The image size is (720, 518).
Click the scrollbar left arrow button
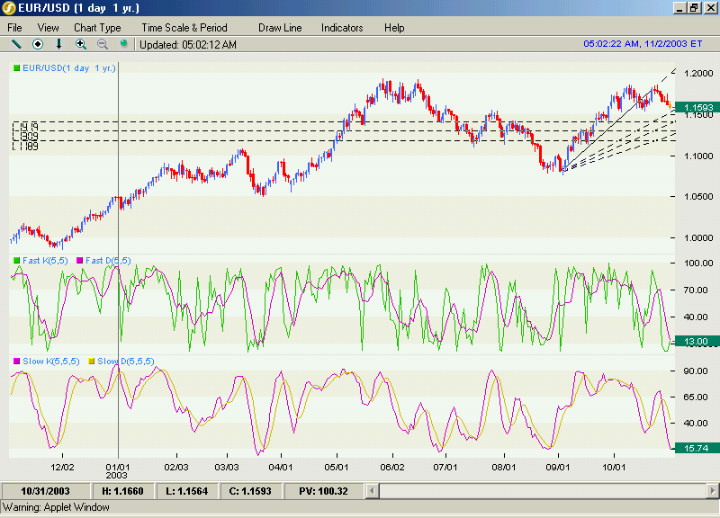point(373,491)
